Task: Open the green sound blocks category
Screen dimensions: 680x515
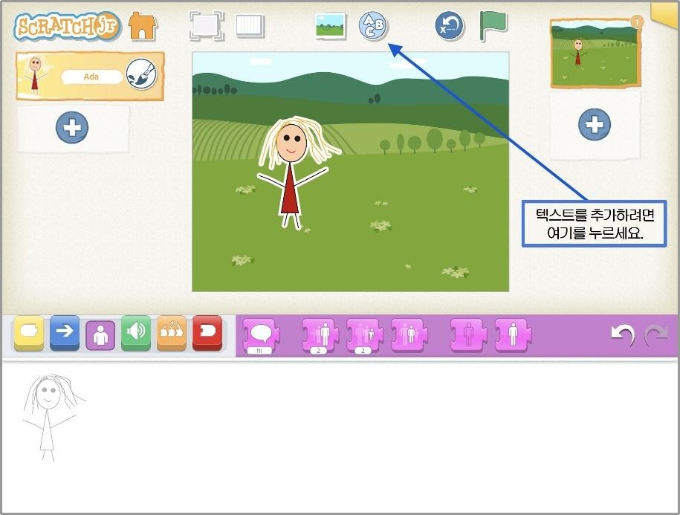Action: tap(136, 332)
